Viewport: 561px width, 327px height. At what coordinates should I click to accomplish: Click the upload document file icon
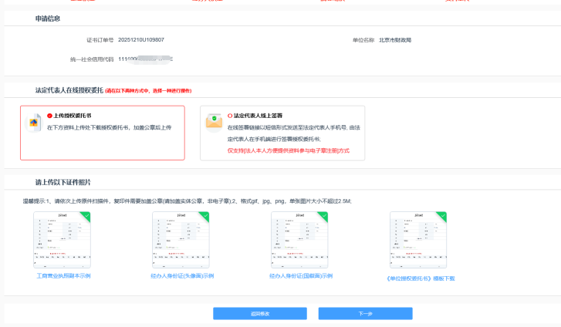pyautogui.click(x=34, y=122)
